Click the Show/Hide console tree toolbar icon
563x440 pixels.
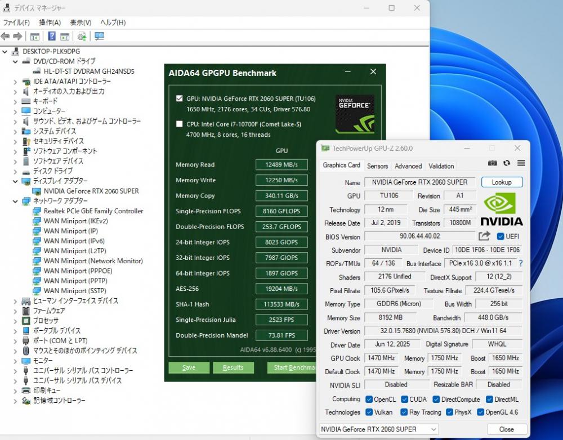click(35, 36)
